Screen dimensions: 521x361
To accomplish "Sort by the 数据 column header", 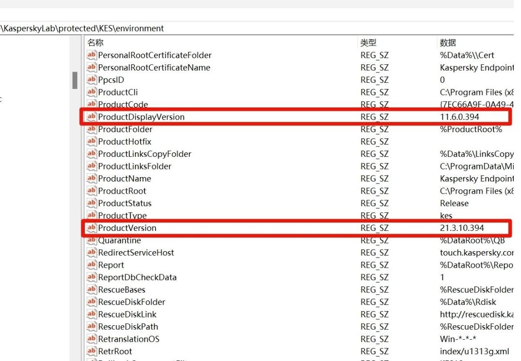I will [x=448, y=43].
